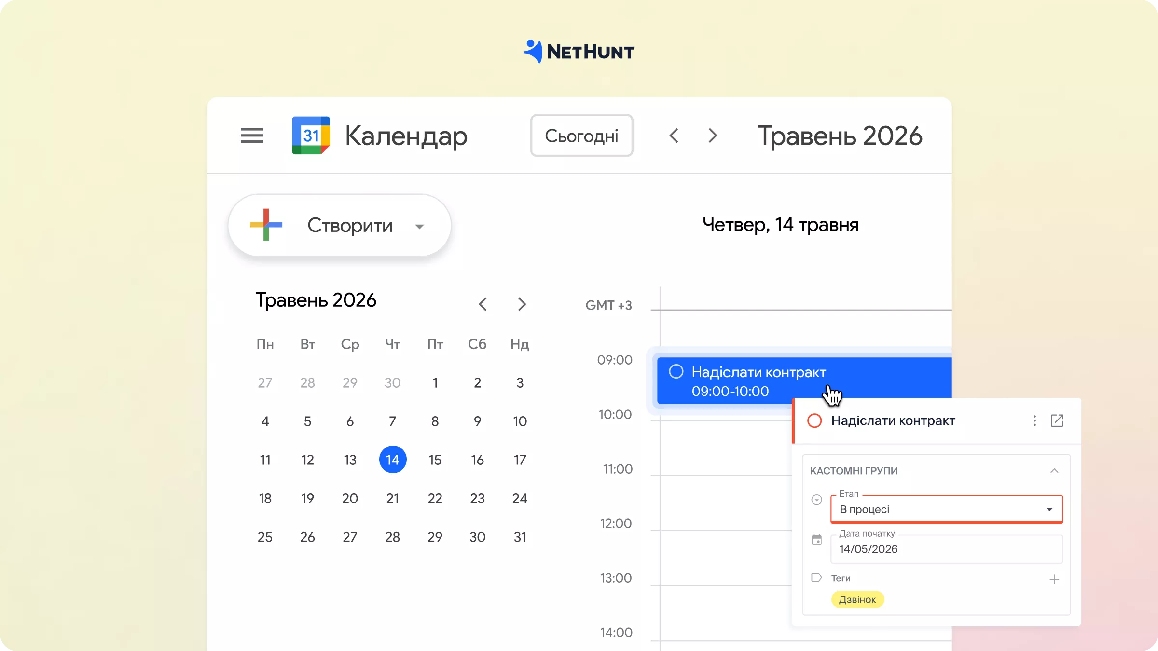Click the Четвер, 14 травня day heading

pyautogui.click(x=781, y=225)
